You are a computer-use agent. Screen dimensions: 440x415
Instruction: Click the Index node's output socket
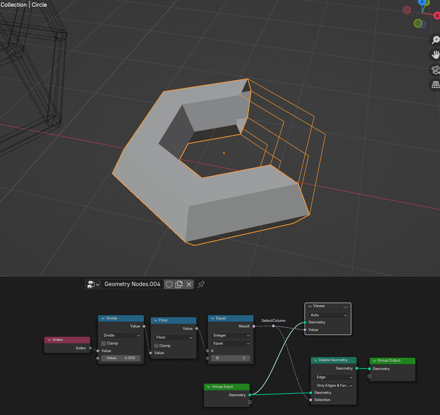[90, 348]
